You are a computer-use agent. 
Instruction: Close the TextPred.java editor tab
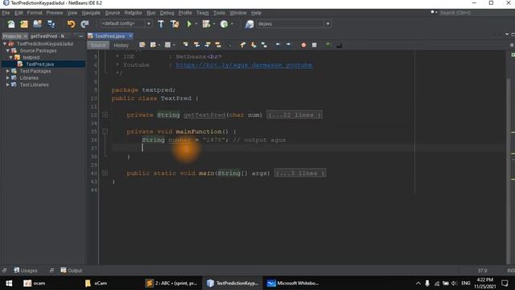[130, 35]
